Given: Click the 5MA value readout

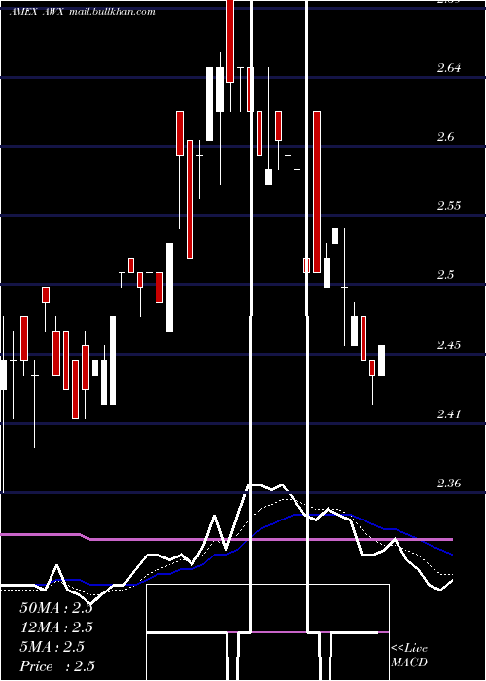Looking at the screenshot, I should coord(52,647).
